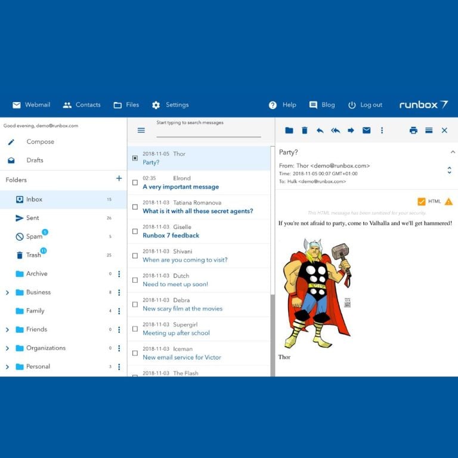Expand message header details arrows
Image resolution: width=458 pixels, height=458 pixels.
pyautogui.click(x=449, y=171)
